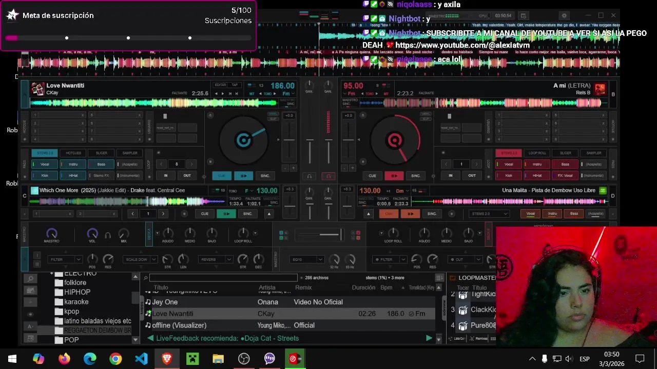Viewport: 657px width, 369px height.
Task: Open Firefox from the taskbar
Action: (64, 359)
